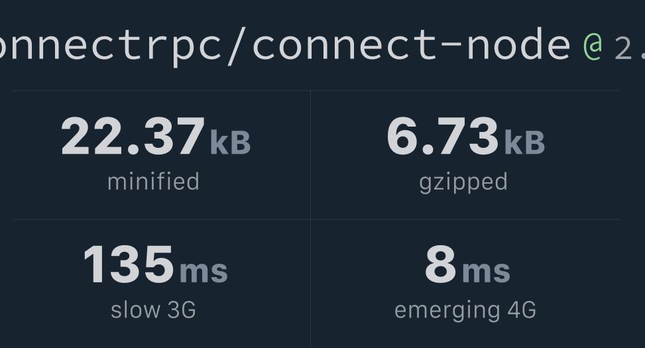The width and height of the screenshot is (645, 348).
Task: Click the 8 download time value
Action: tap(441, 264)
